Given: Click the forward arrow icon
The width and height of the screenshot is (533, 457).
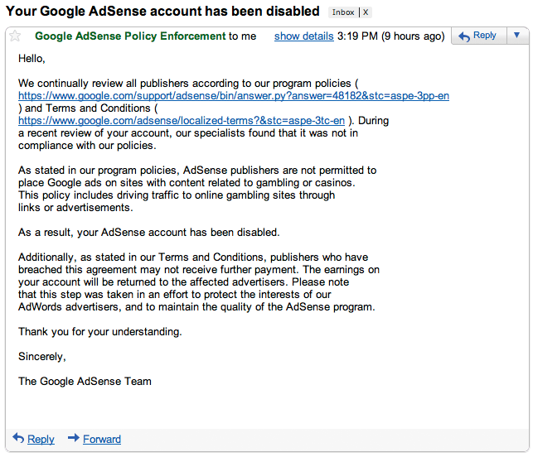Looking at the screenshot, I should click(x=74, y=438).
